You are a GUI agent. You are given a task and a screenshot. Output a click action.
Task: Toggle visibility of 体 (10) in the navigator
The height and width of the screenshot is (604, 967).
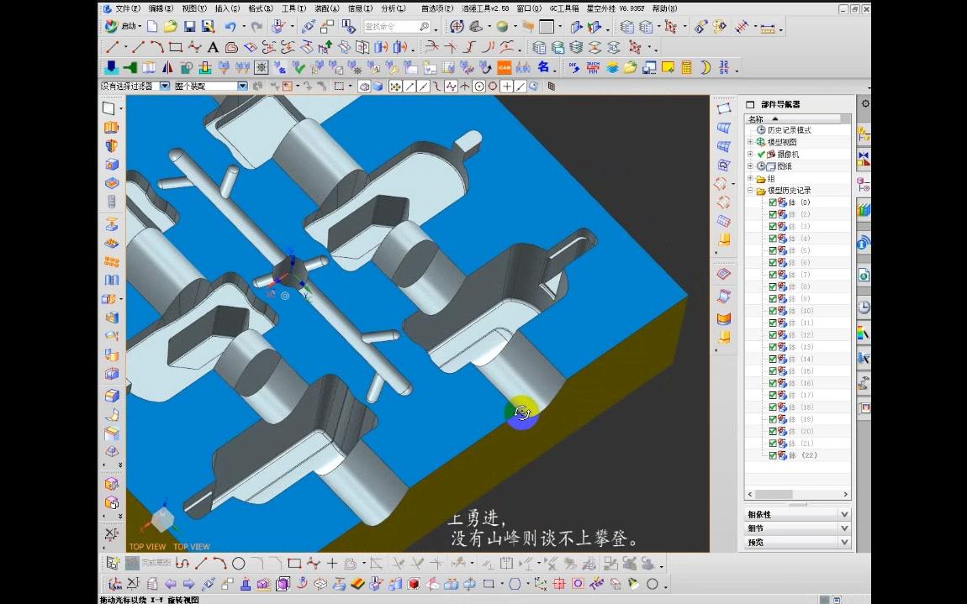(x=773, y=311)
